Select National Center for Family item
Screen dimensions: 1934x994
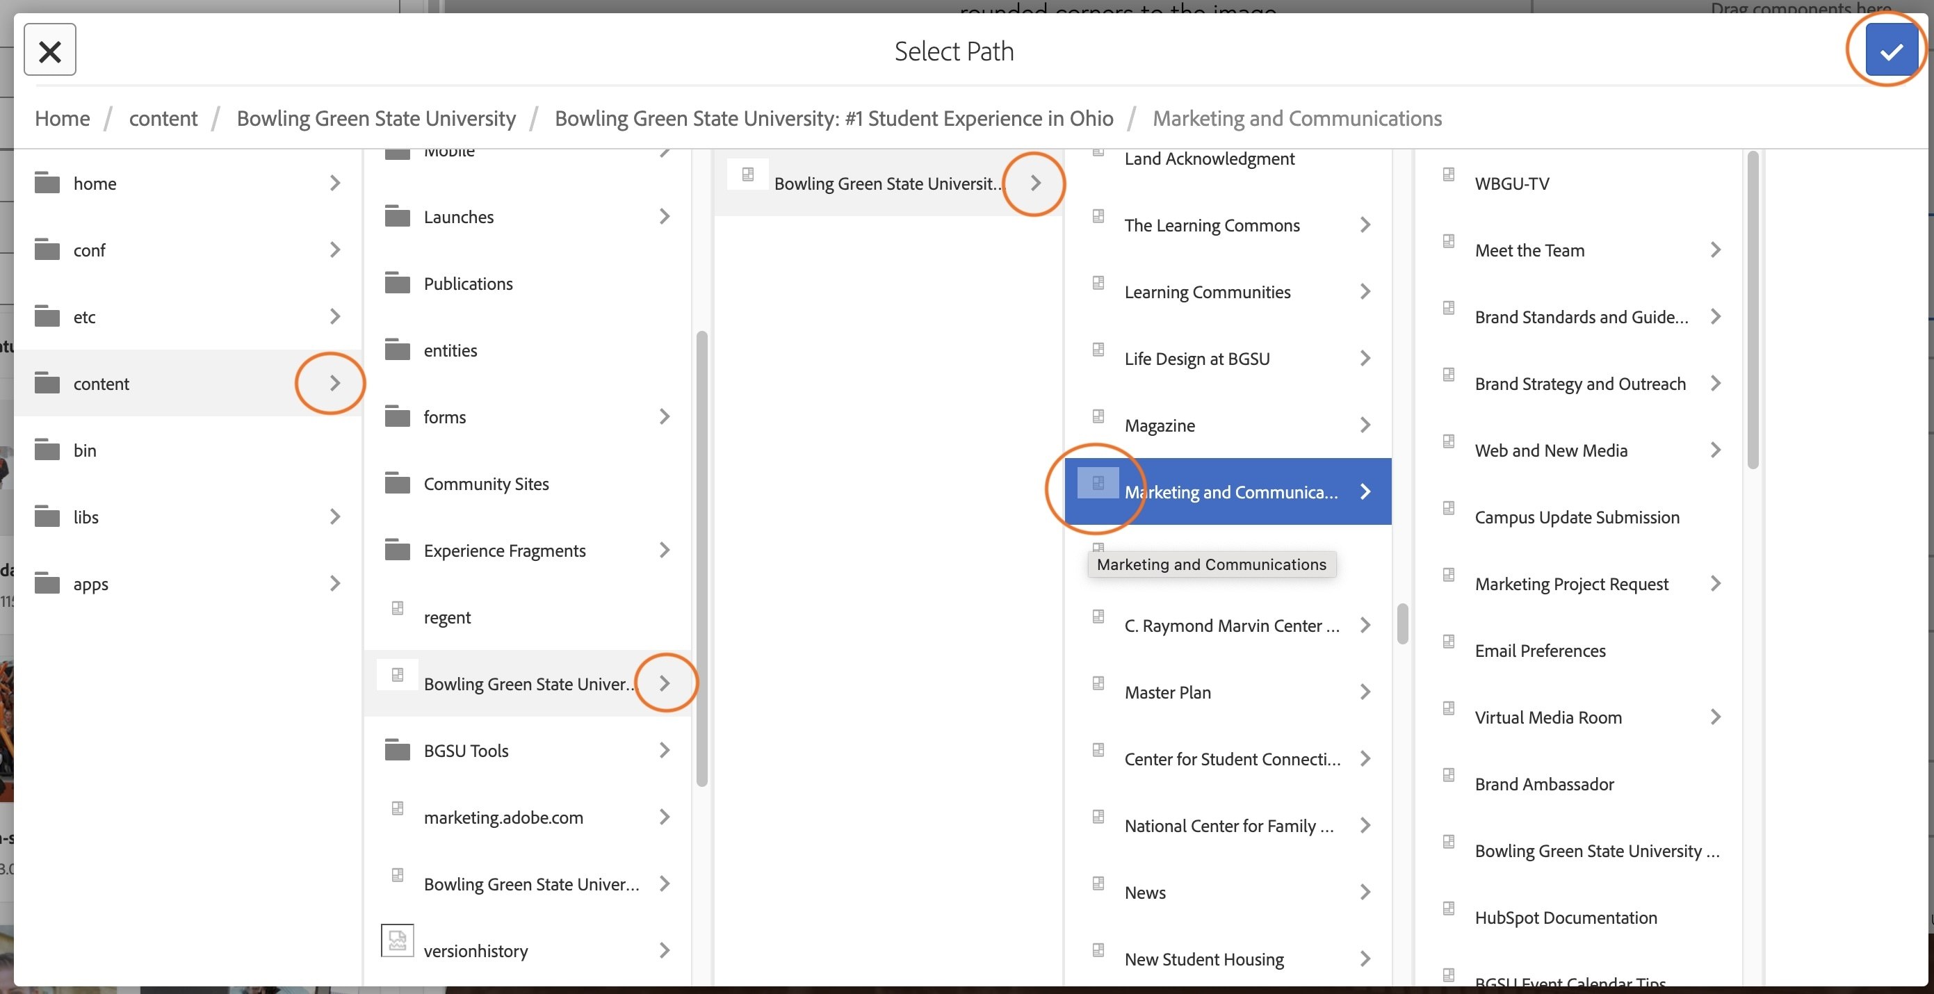click(x=1228, y=825)
